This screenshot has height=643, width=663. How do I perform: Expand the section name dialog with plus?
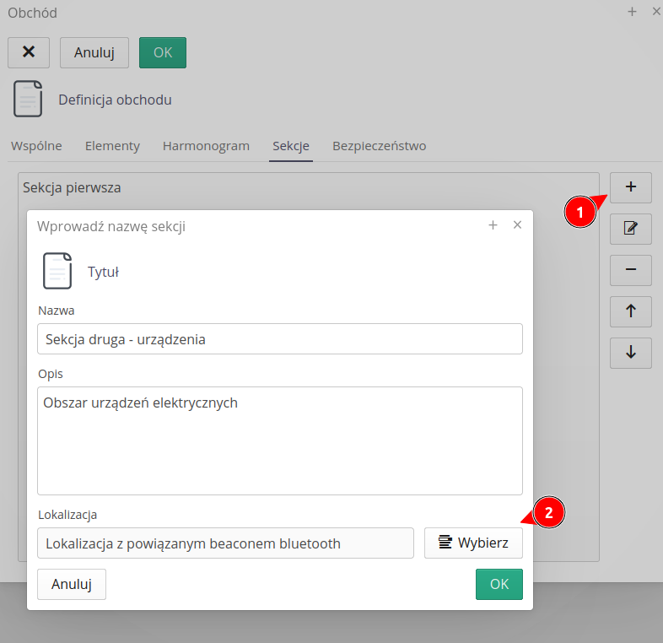coord(493,225)
